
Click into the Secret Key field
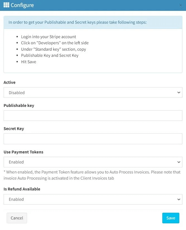[x=93, y=139]
